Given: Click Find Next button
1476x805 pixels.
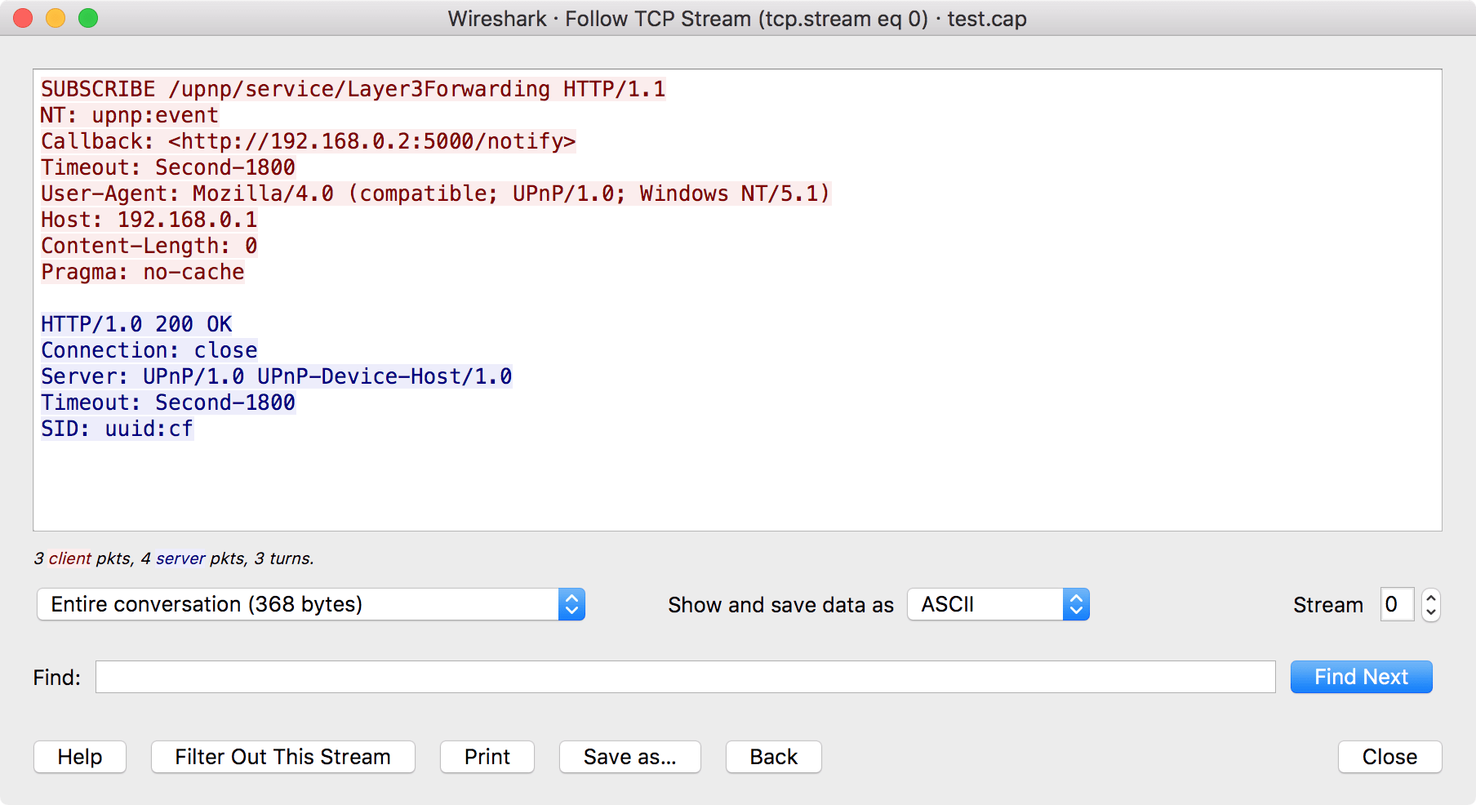Looking at the screenshot, I should (1360, 676).
